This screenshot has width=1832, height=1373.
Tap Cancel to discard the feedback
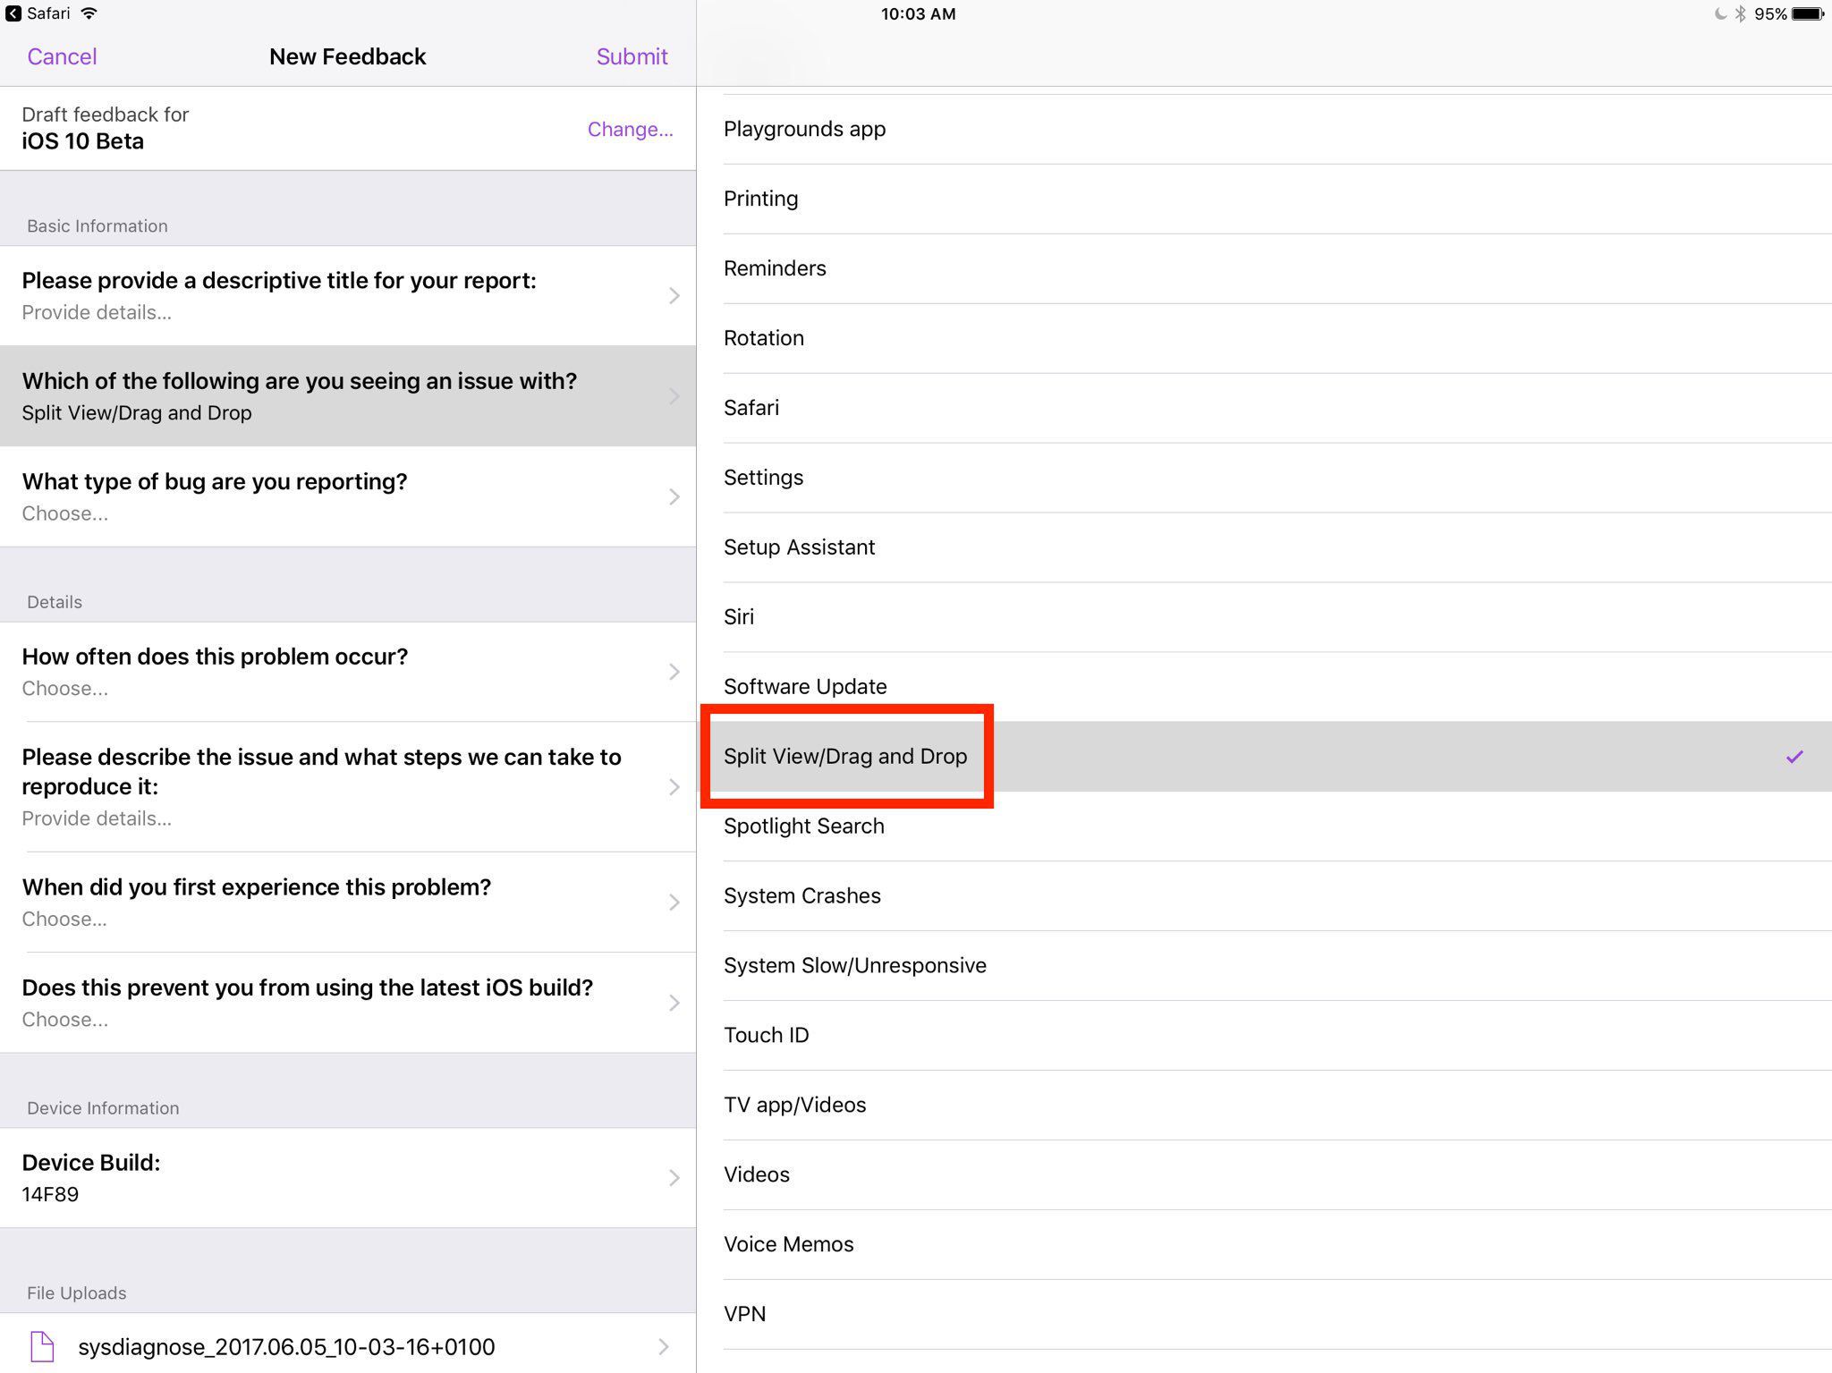tap(62, 56)
